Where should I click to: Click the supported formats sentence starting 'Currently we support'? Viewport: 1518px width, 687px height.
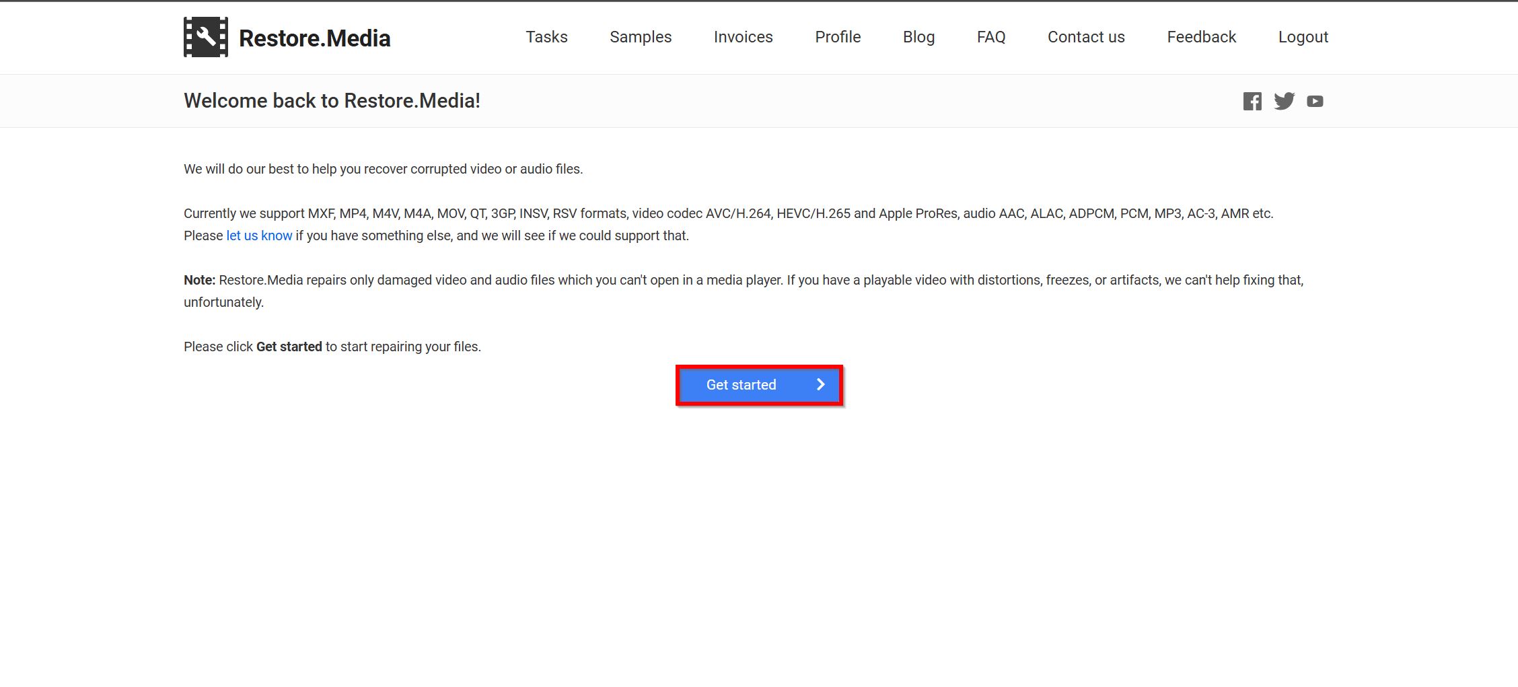(729, 213)
